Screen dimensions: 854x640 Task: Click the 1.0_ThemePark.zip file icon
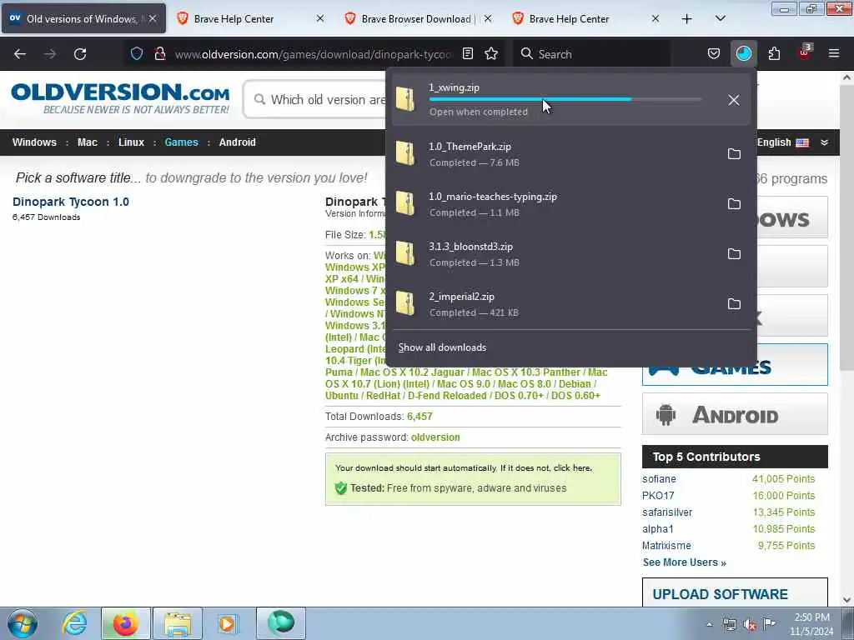tap(405, 153)
